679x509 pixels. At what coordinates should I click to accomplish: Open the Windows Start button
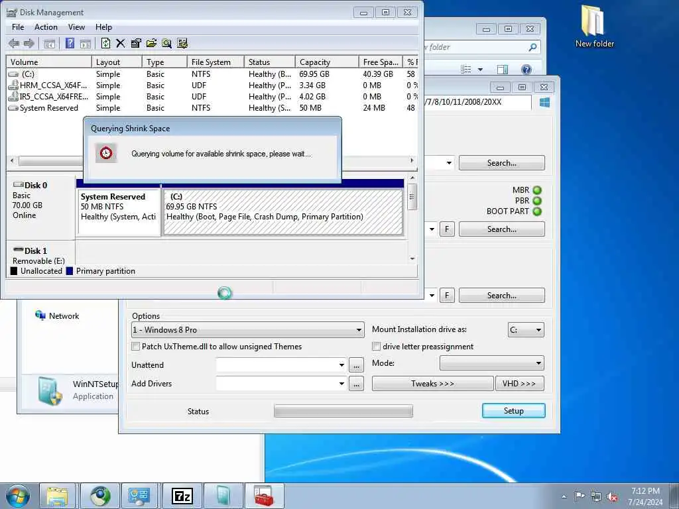(x=17, y=496)
